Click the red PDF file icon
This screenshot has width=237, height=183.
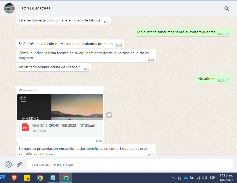coord(26,127)
